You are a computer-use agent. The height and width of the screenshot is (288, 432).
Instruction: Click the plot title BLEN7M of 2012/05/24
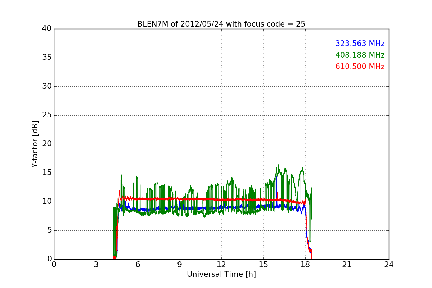point(221,24)
